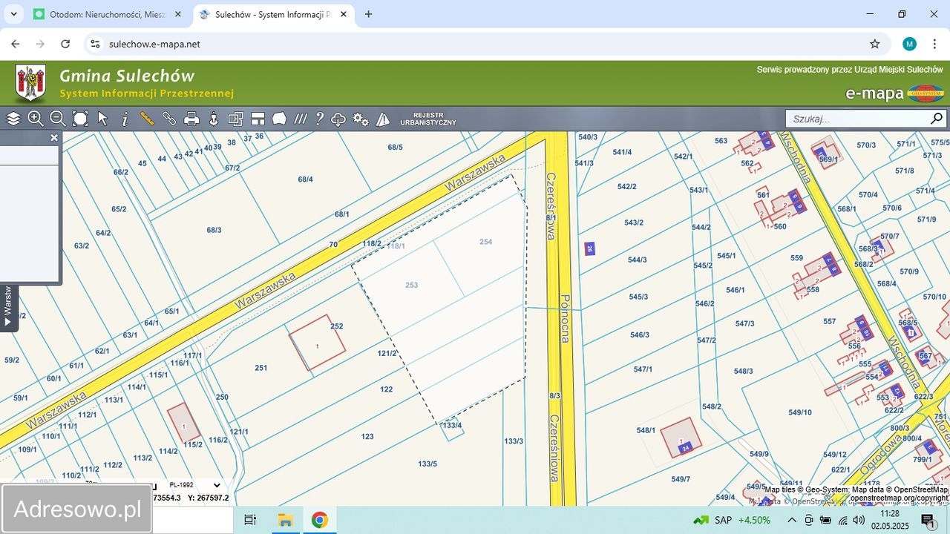The image size is (950, 534).
Task: Click parcel 68/4 label on map
Action: [x=305, y=179]
